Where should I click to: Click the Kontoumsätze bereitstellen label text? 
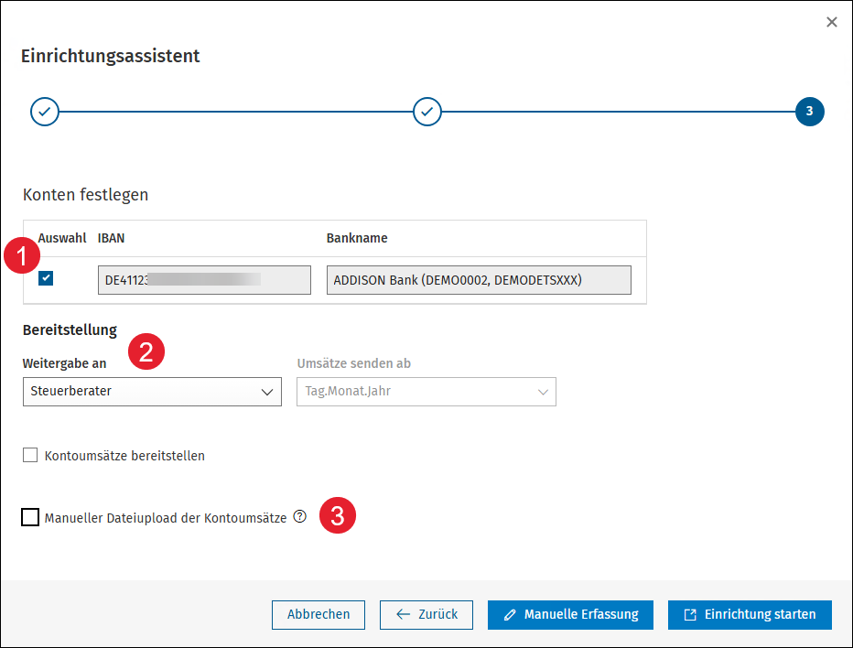point(124,456)
